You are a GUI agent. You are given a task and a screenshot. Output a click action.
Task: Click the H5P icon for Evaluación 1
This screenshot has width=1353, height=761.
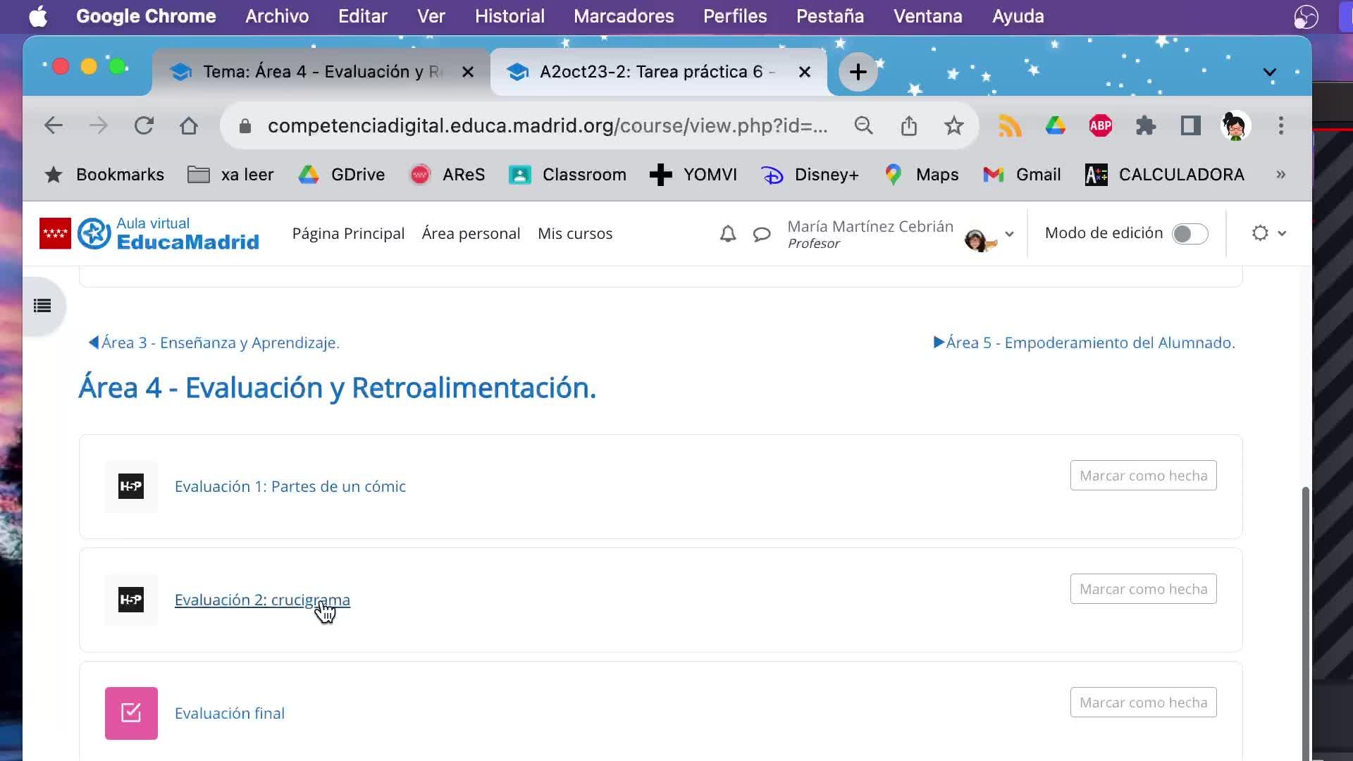[x=131, y=486]
